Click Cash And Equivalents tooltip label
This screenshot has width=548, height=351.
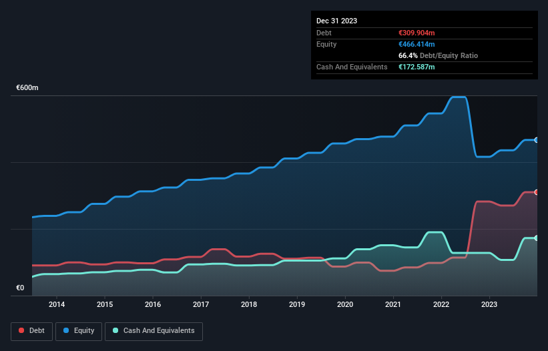pos(352,67)
